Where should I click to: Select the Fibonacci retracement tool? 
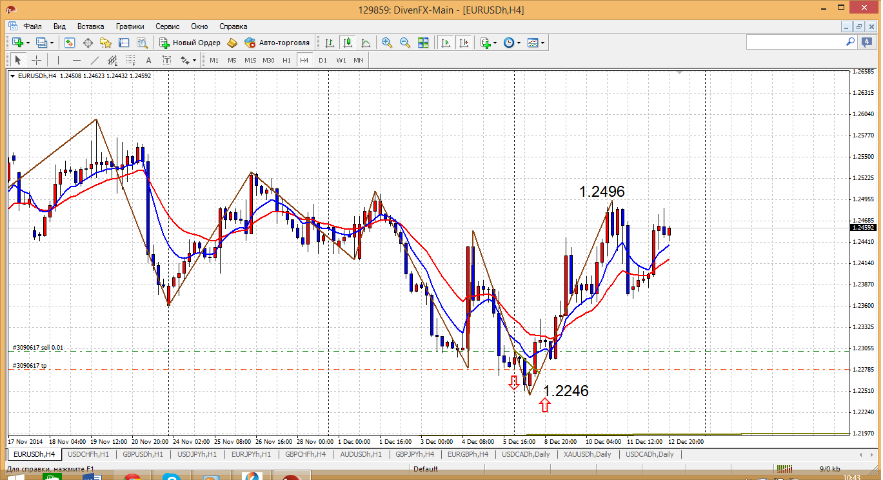pos(131,60)
